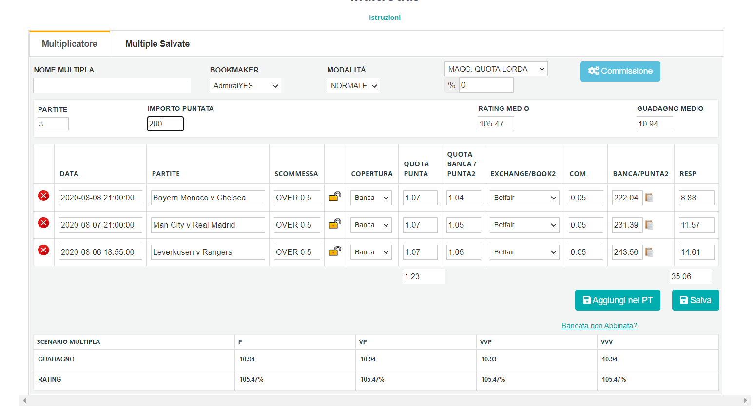Edit quota banca value 1.04

464,198
